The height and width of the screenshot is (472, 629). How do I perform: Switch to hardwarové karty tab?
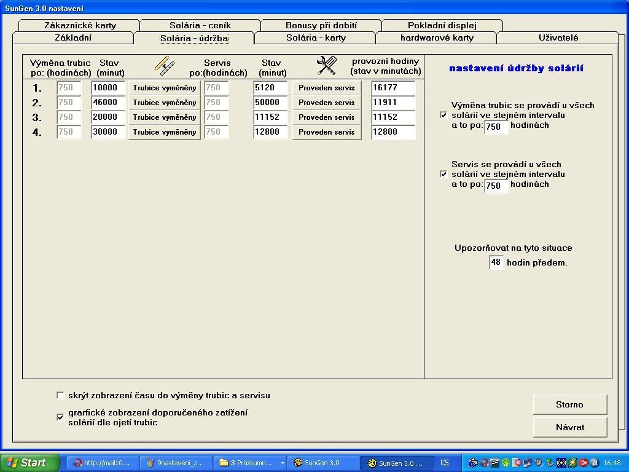437,37
